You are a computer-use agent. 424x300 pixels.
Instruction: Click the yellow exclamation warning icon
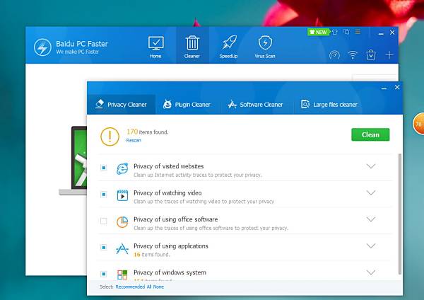(110, 137)
